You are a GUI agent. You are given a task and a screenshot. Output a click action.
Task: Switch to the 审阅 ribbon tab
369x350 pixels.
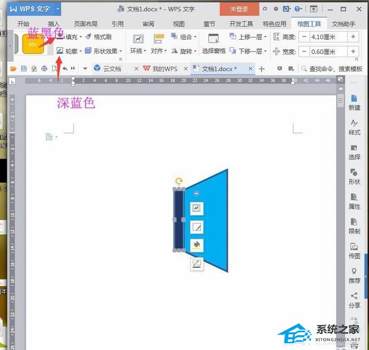pos(148,24)
